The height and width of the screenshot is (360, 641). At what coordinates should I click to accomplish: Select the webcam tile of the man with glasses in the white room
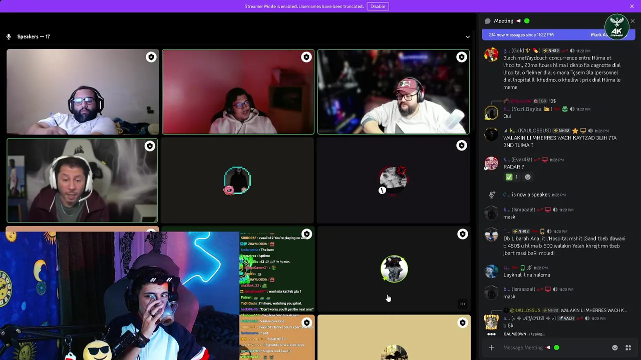(83, 91)
